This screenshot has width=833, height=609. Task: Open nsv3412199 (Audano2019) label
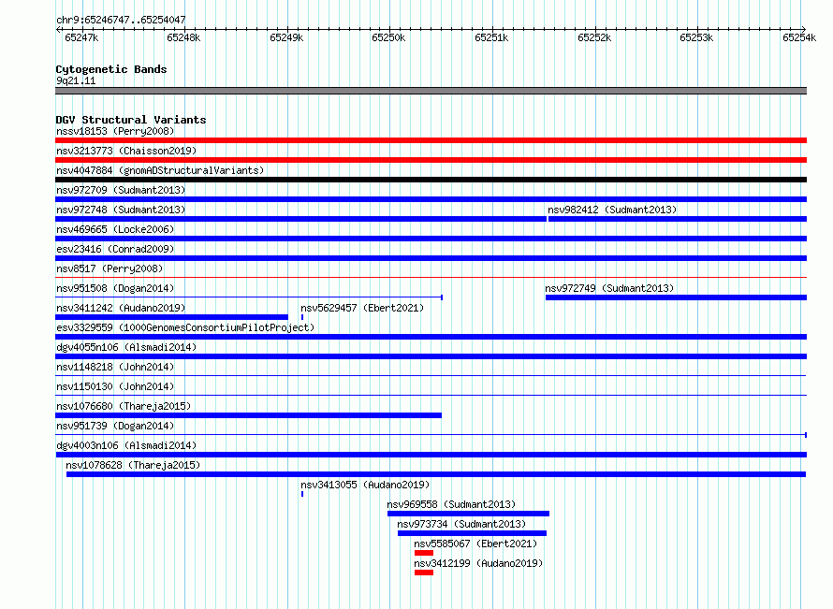click(478, 563)
